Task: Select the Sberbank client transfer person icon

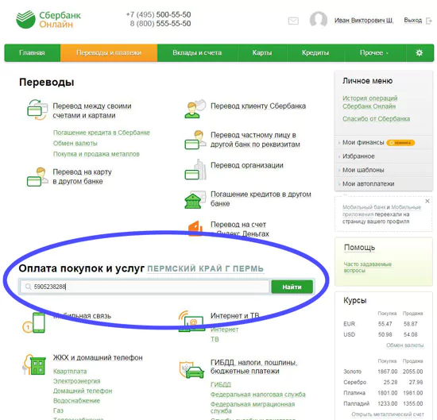Action: point(195,109)
